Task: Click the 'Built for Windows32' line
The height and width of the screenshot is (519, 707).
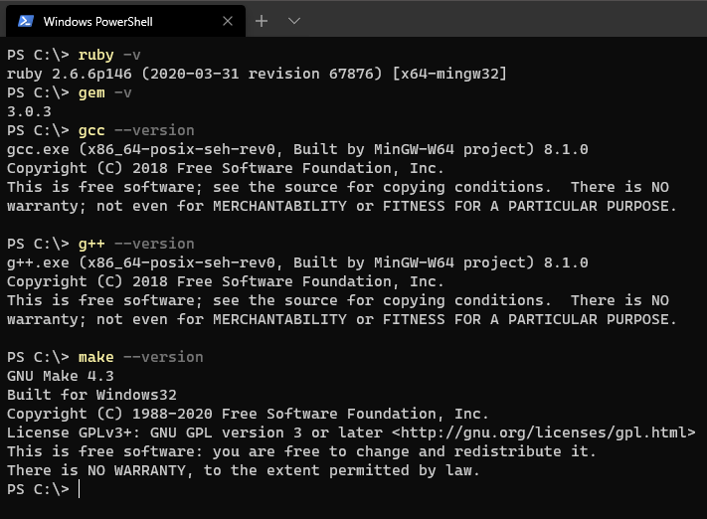Action: 91,395
